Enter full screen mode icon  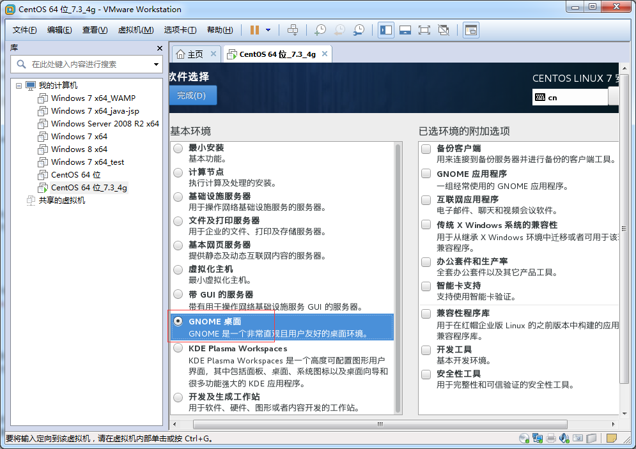point(424,30)
